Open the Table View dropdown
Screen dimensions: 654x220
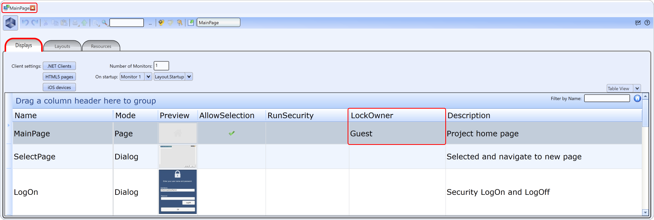[637, 88]
